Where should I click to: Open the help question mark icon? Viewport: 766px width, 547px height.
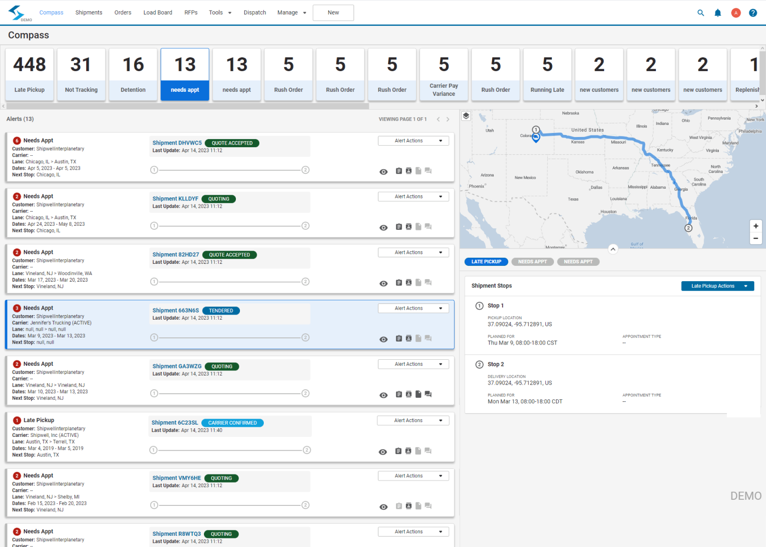753,13
